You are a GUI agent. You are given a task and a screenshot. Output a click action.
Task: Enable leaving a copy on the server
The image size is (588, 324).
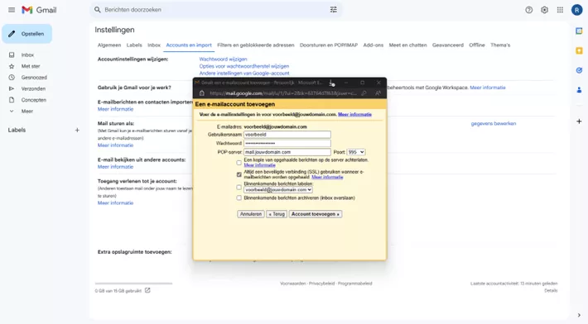pyautogui.click(x=239, y=163)
